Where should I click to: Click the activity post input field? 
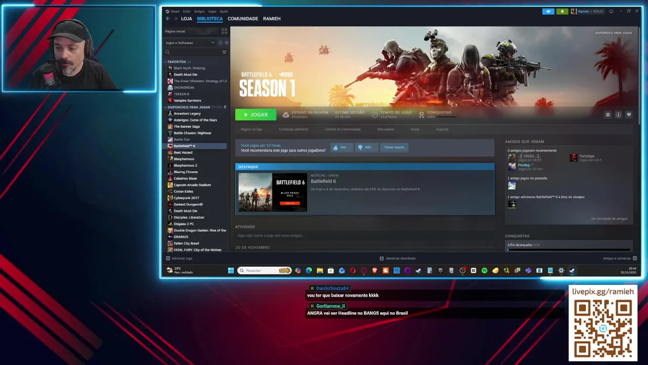coord(364,236)
